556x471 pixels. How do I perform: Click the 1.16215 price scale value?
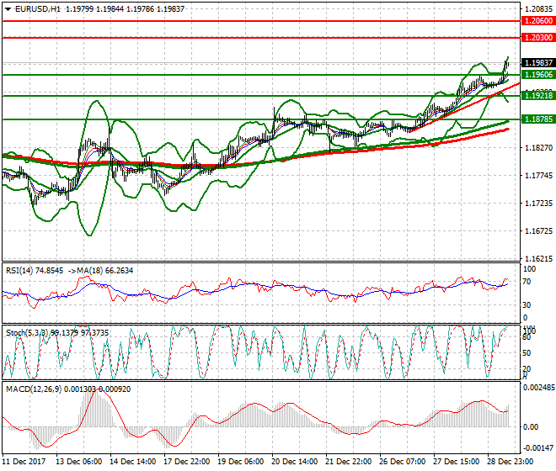coord(538,259)
